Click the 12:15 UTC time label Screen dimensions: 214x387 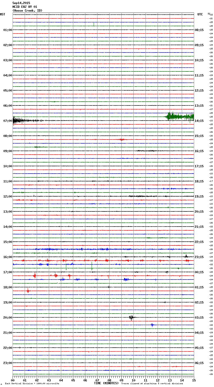[x=199, y=91]
